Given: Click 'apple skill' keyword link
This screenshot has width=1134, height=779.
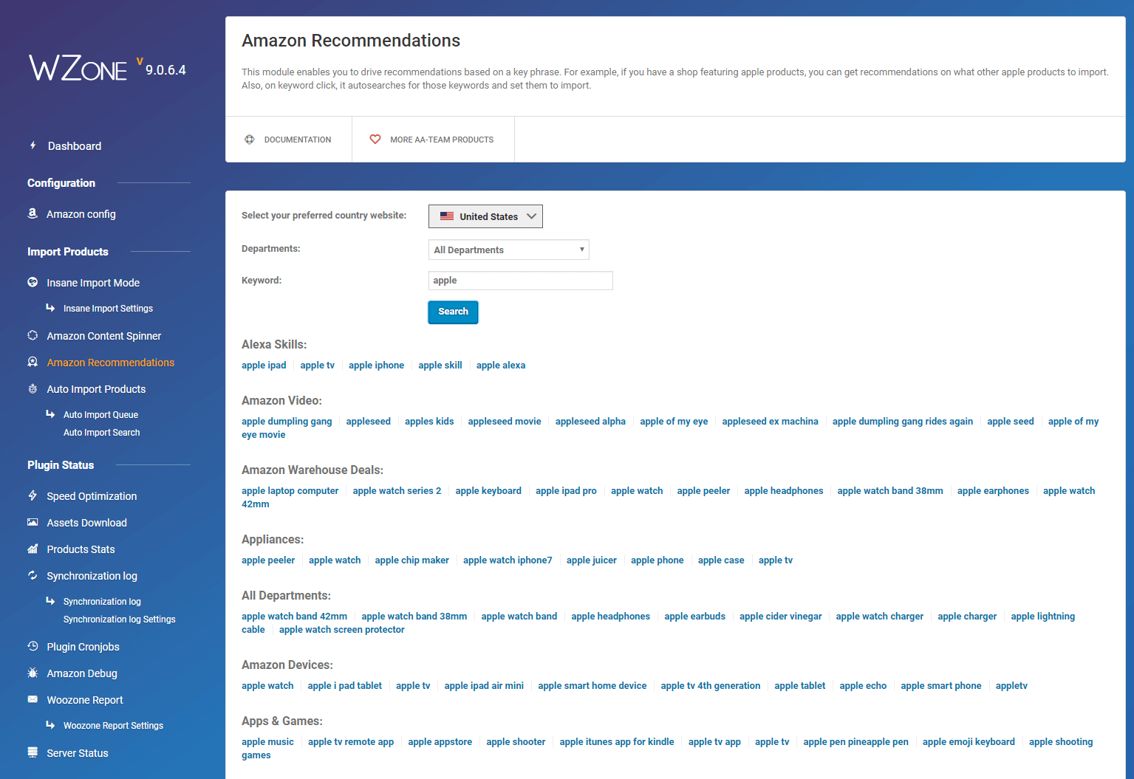Looking at the screenshot, I should [x=440, y=366].
